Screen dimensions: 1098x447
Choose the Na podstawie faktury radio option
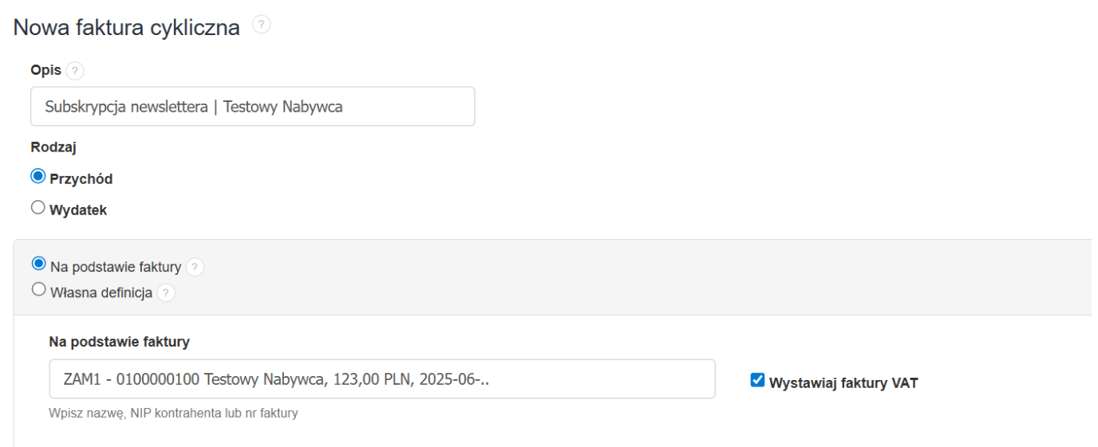(38, 264)
